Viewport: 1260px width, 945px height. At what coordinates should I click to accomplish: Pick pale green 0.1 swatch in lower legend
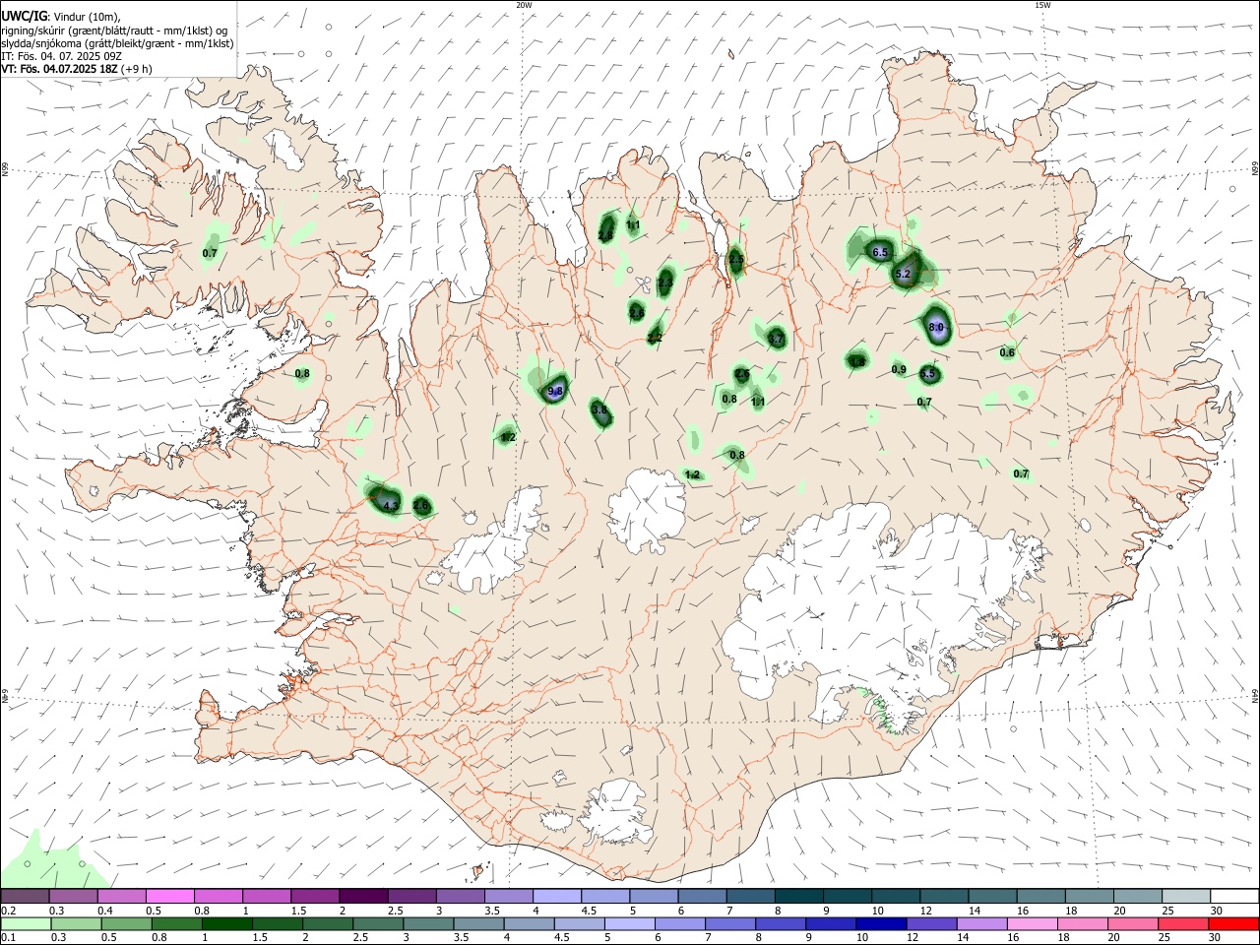click(26, 923)
